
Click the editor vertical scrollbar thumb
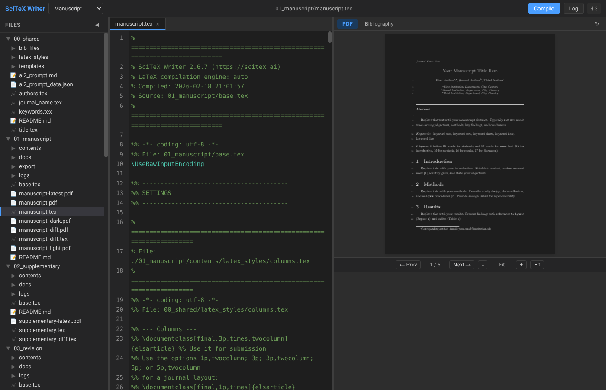pos(330,37)
